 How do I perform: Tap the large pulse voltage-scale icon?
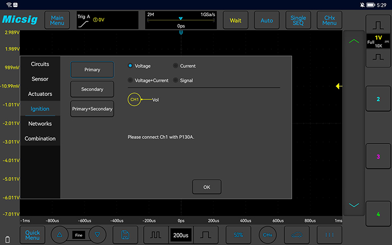coord(378,25)
